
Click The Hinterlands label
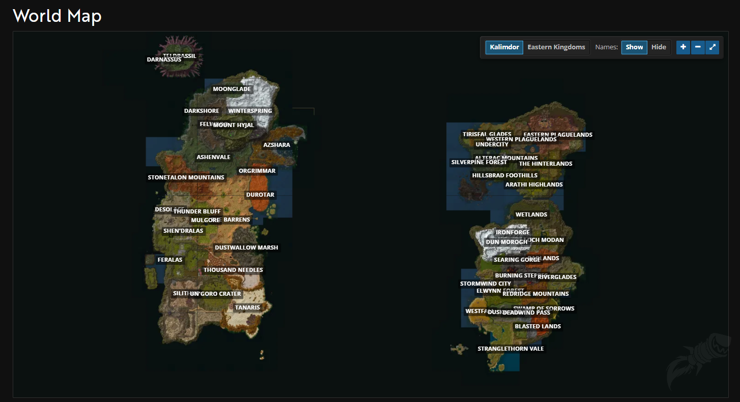546,164
